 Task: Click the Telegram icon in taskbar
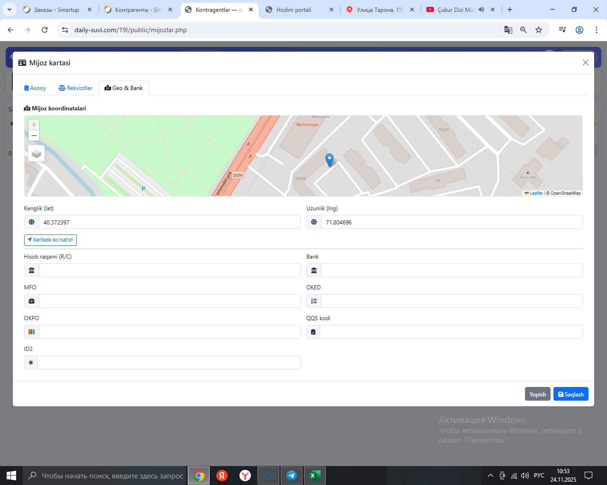click(292, 476)
